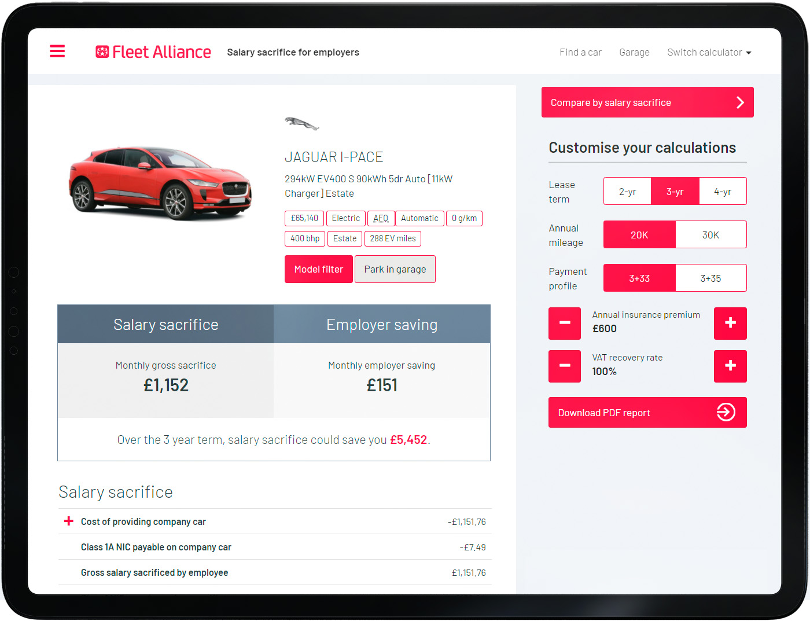Image resolution: width=810 pixels, height=621 pixels.
Task: Click the red Jaguar I-PACE image
Action: 160,183
